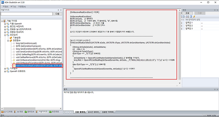Viewport: 219px width, 117px height.
Task: Click the OnReceiveRealCondition event icon
Action: (x=14, y=66)
